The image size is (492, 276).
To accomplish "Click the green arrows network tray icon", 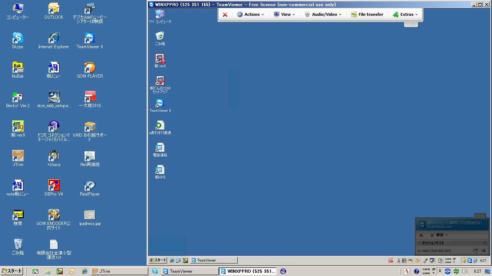I will coord(456,271).
